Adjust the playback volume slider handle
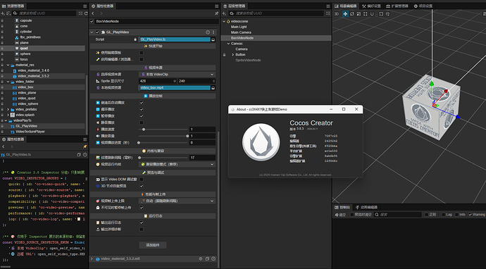The image size is (486, 269). pos(187,136)
